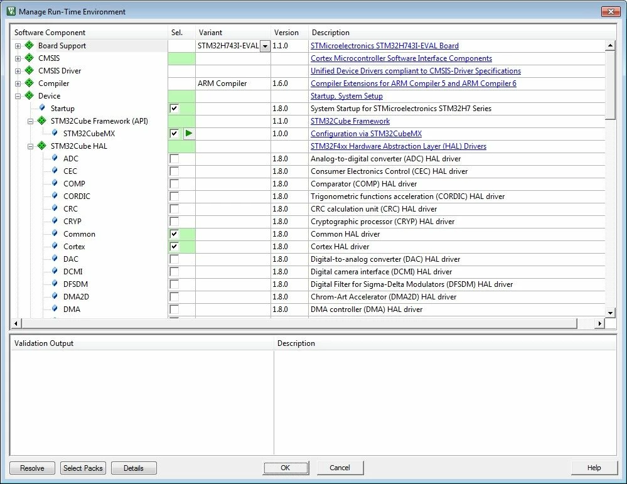Collapse the STM32Cube HAL node

(x=30, y=146)
